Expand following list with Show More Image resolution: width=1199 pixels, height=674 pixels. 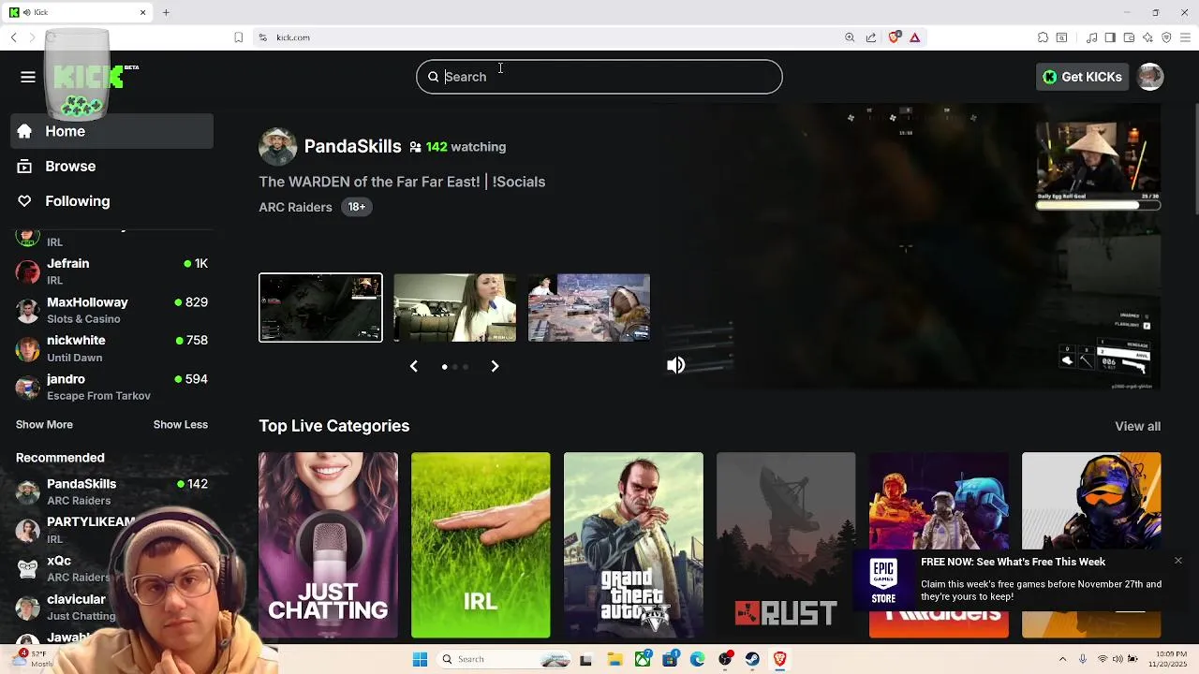[x=44, y=424]
